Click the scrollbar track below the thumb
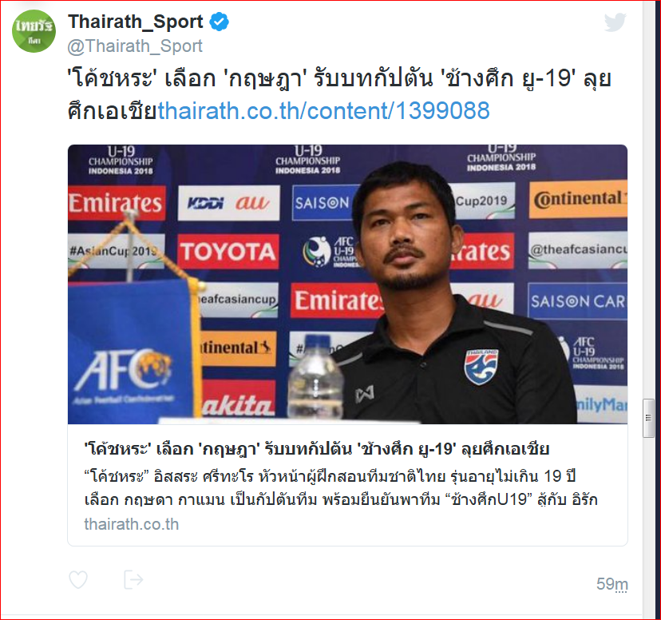Screen dimensions: 661x620 (x=648, y=527)
